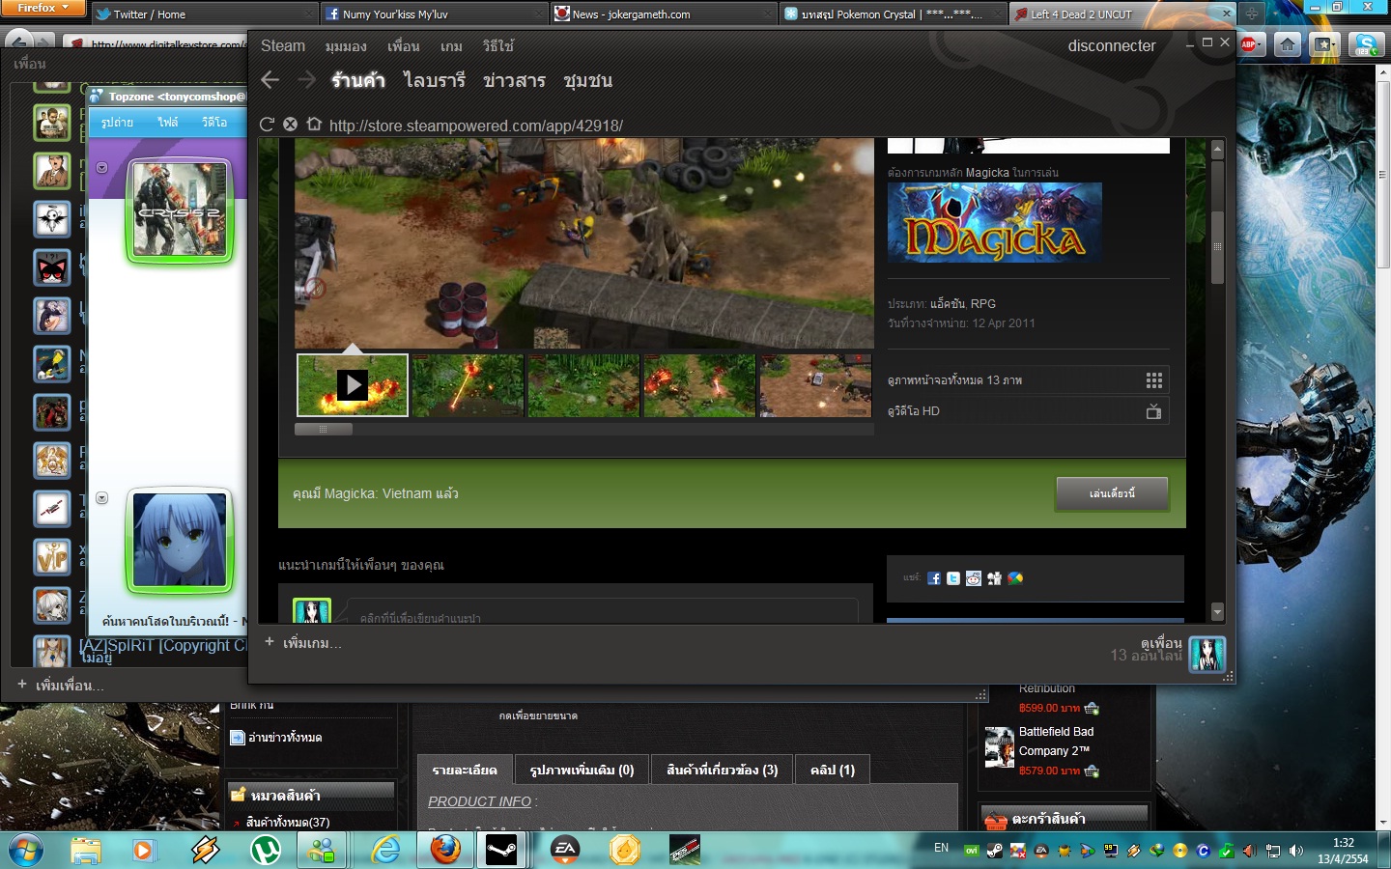Open the Games (เกม) menu in Steam

(x=451, y=45)
